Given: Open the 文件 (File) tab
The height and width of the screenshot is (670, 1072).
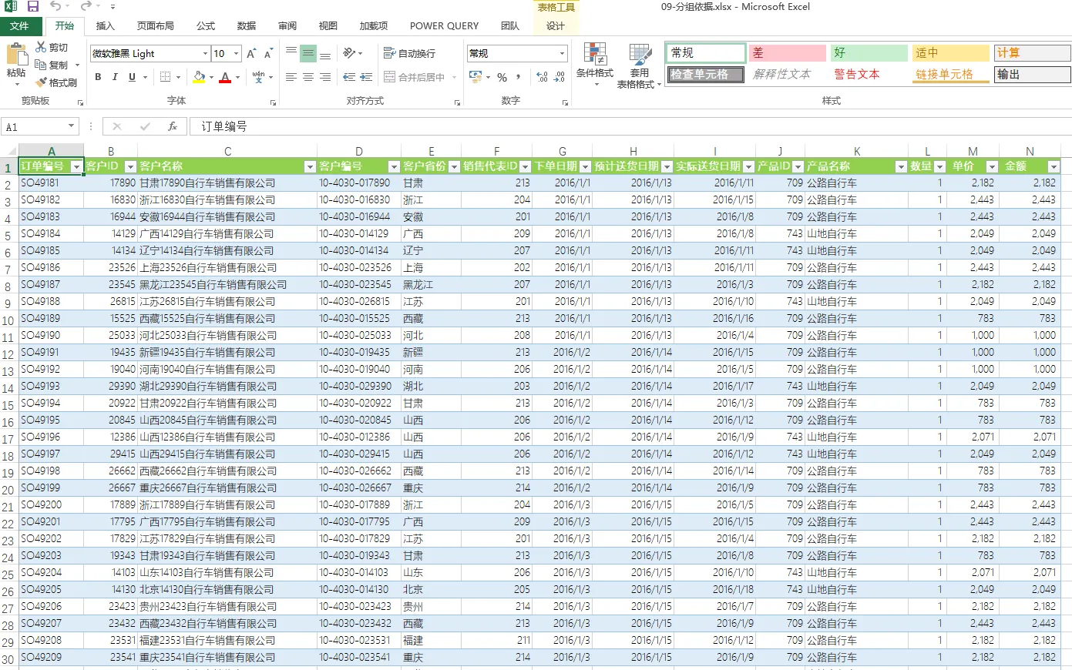Looking at the screenshot, I should pyautogui.click(x=20, y=25).
